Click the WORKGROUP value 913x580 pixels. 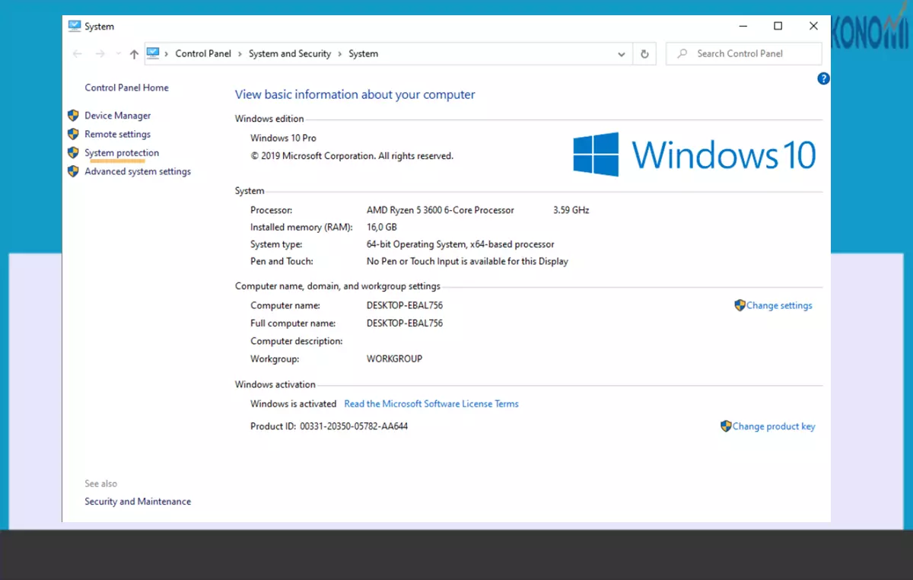pyautogui.click(x=394, y=359)
